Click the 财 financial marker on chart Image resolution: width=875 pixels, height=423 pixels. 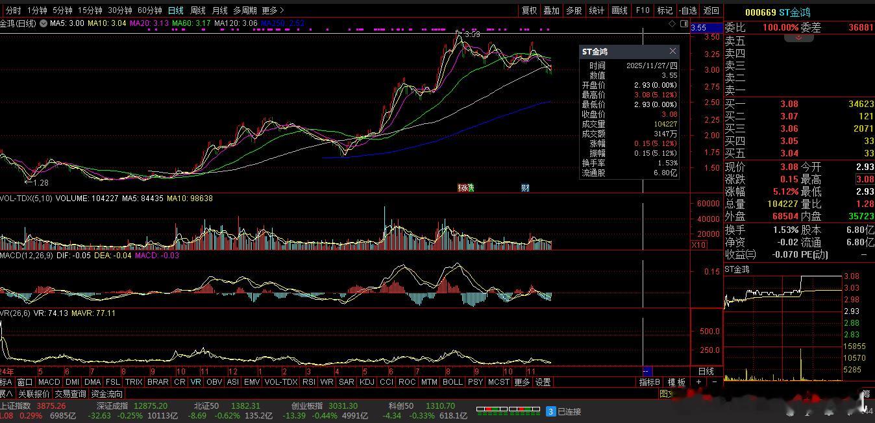[x=525, y=188]
